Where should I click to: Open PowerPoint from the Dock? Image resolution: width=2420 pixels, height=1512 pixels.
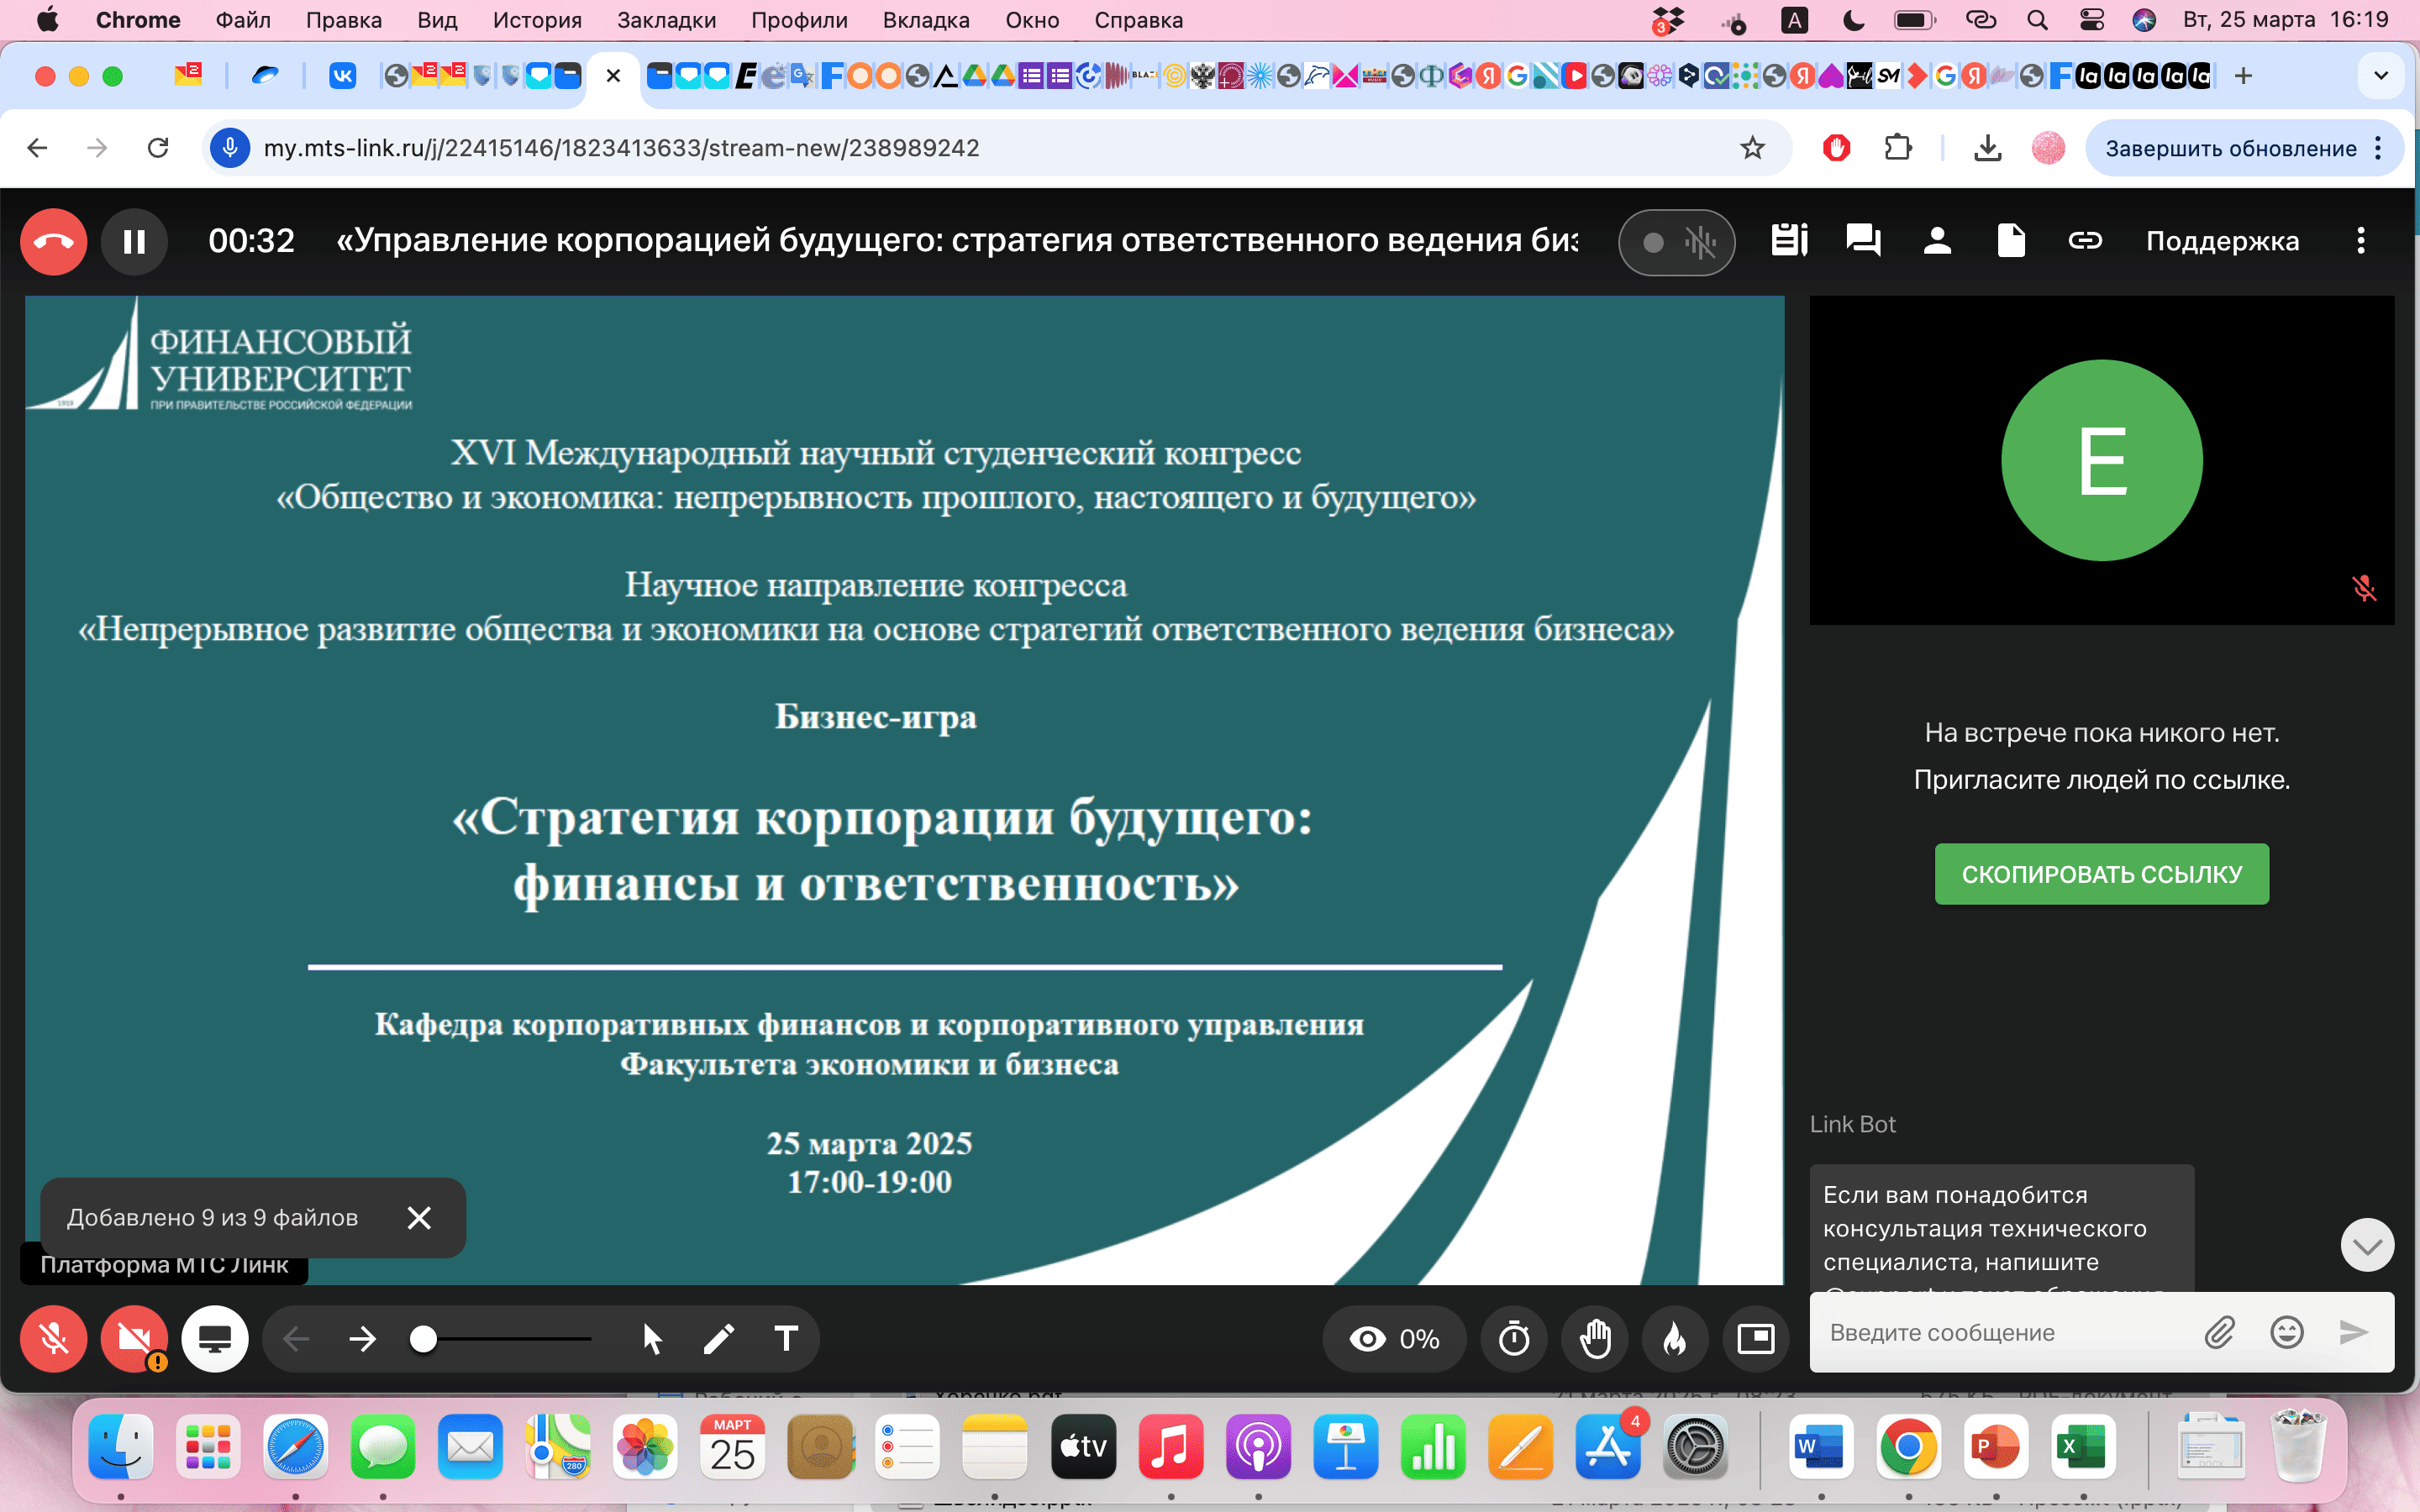point(1995,1447)
